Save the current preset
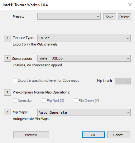 pyautogui.click(x=110, y=17)
